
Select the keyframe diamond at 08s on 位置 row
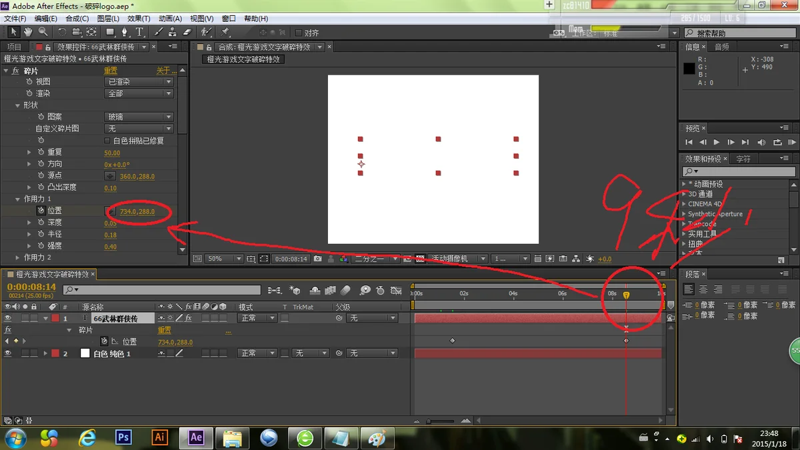click(x=626, y=341)
